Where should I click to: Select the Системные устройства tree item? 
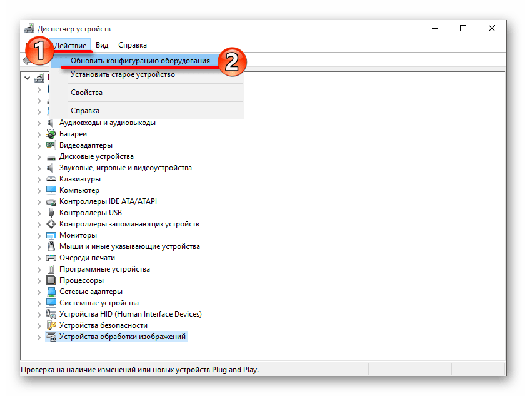pyautogui.click(x=99, y=303)
